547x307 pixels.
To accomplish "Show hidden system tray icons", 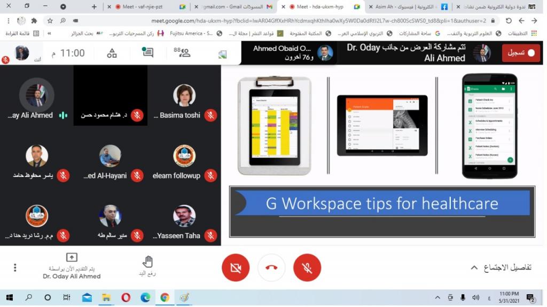I will tap(437, 297).
